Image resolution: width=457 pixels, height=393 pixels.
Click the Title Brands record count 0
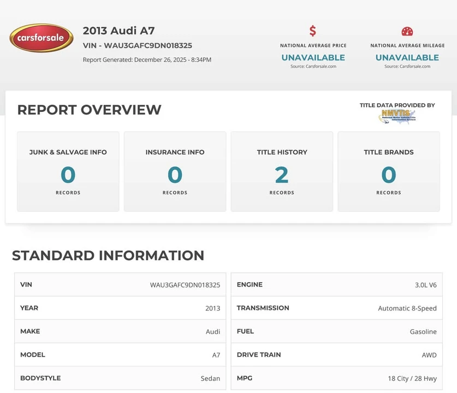tap(389, 175)
